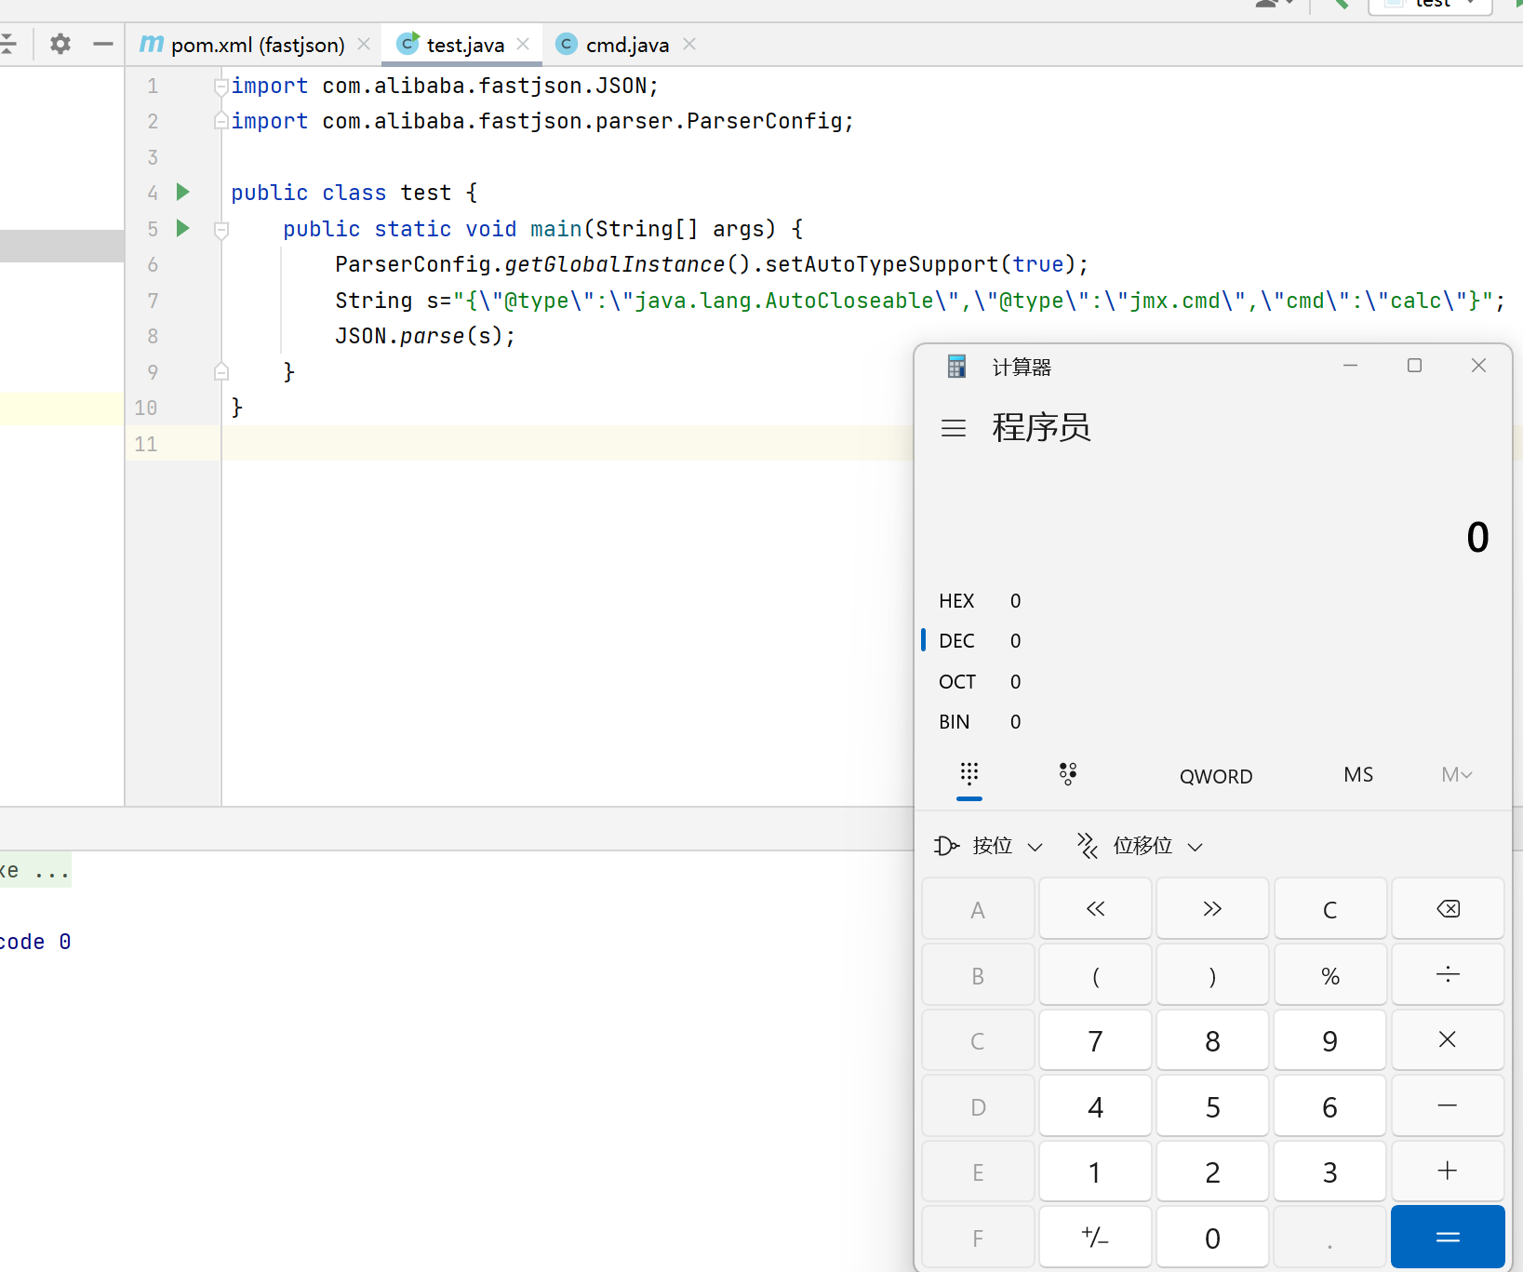Screen dimensions: 1523x1272
Task: Close the test.java editor tab
Action: click(x=523, y=44)
